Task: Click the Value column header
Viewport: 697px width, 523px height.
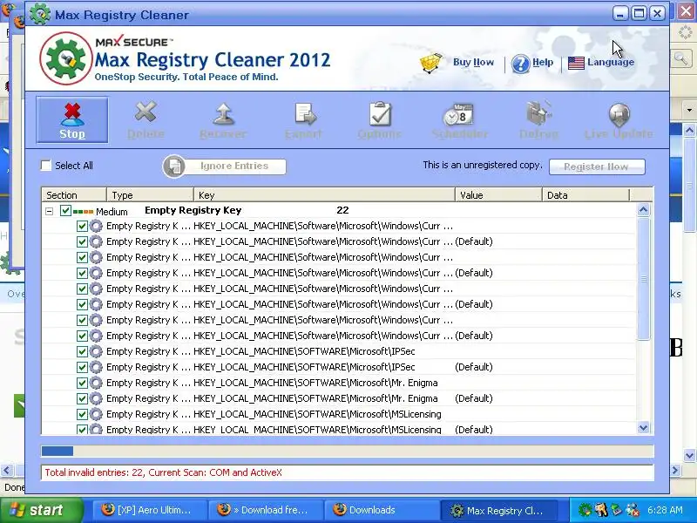Action: tap(498, 194)
